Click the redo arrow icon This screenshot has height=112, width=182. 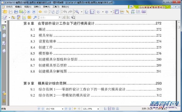point(70,12)
